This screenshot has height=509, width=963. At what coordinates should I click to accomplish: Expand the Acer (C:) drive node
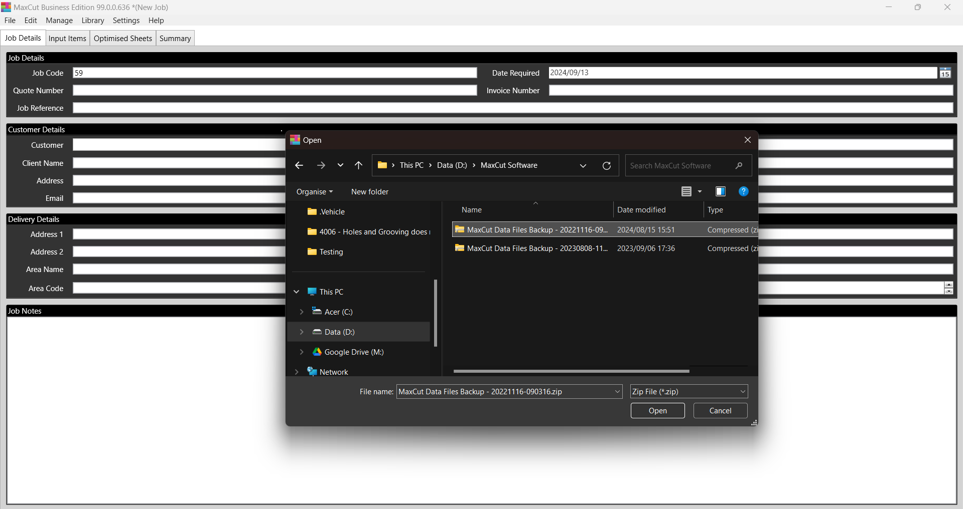pos(302,312)
